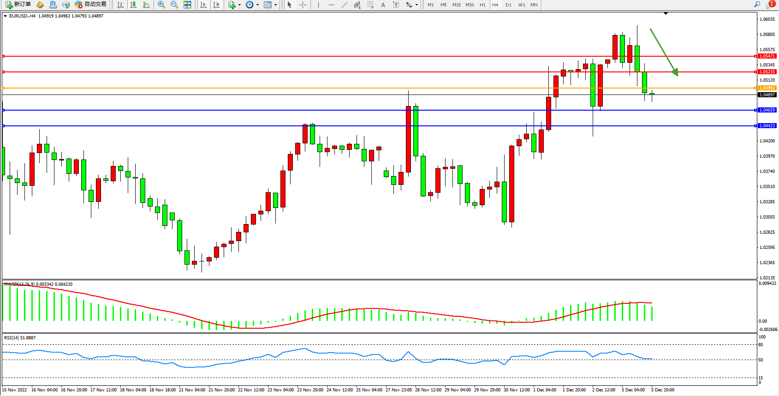Viewport: 779px width, 396px height.
Task: Select the line chart icon
Action: pos(146,5)
